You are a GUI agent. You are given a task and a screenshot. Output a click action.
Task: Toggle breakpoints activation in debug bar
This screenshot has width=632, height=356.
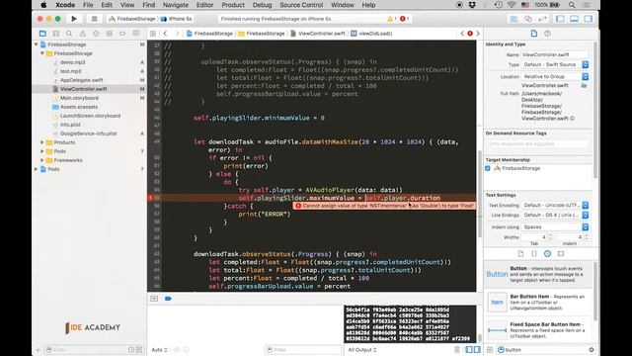[x=168, y=299]
